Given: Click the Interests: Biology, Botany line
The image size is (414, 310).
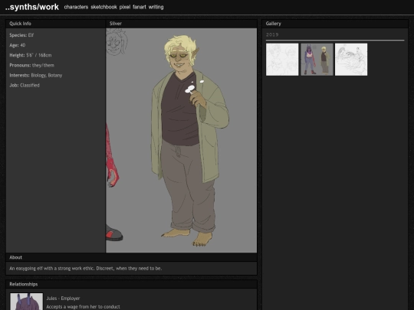Looking at the screenshot, I should [35, 75].
